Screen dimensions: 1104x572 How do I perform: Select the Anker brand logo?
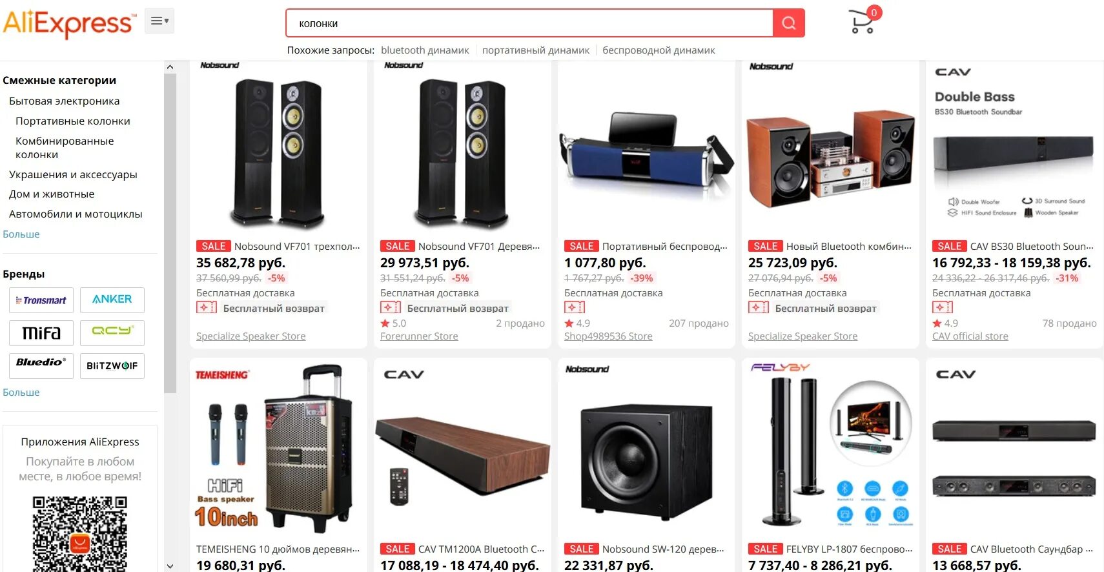tap(112, 300)
